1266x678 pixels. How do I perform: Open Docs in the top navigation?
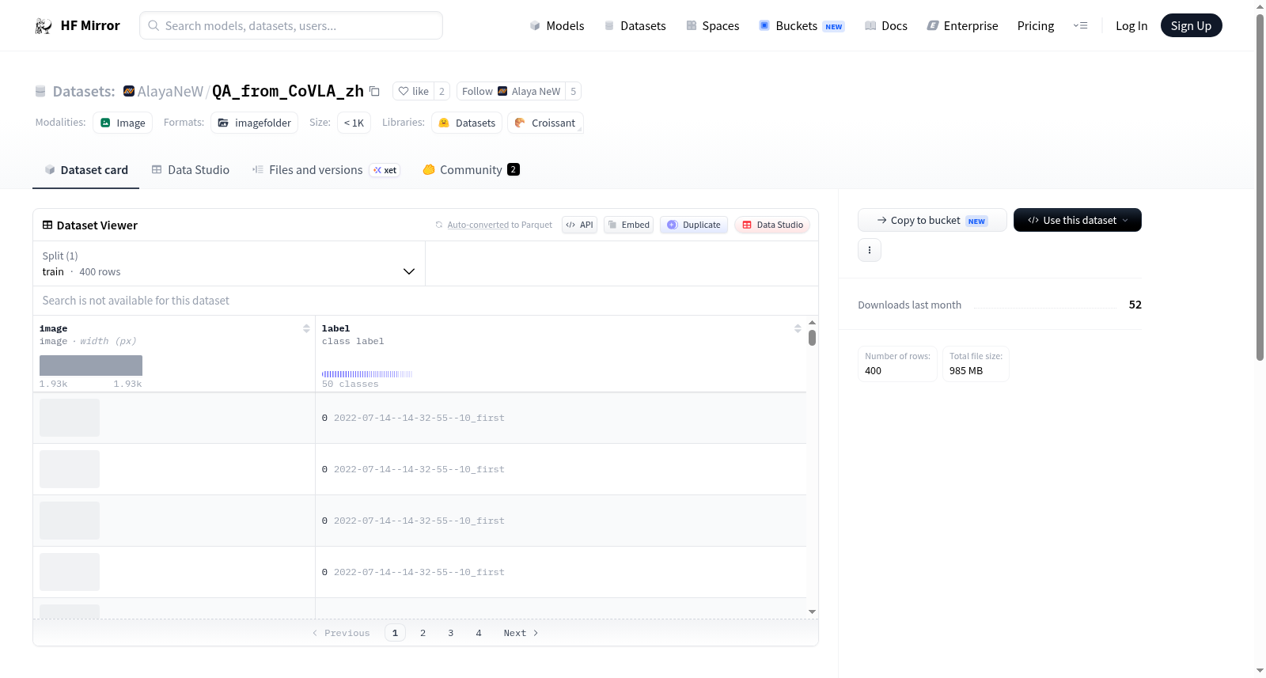(x=886, y=26)
